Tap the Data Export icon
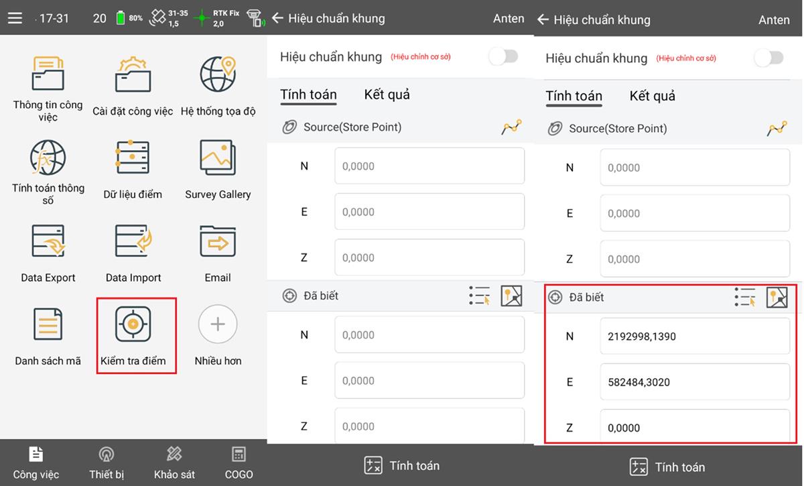804x486 pixels. pos(48,241)
